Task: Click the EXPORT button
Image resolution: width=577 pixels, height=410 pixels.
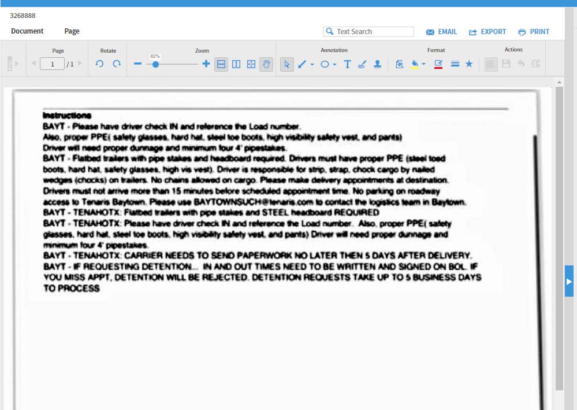Action: tap(487, 32)
